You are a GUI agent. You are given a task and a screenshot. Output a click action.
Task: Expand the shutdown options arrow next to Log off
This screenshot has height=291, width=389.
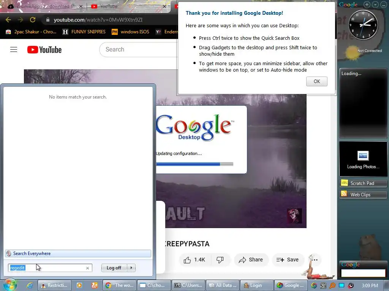pos(131,268)
